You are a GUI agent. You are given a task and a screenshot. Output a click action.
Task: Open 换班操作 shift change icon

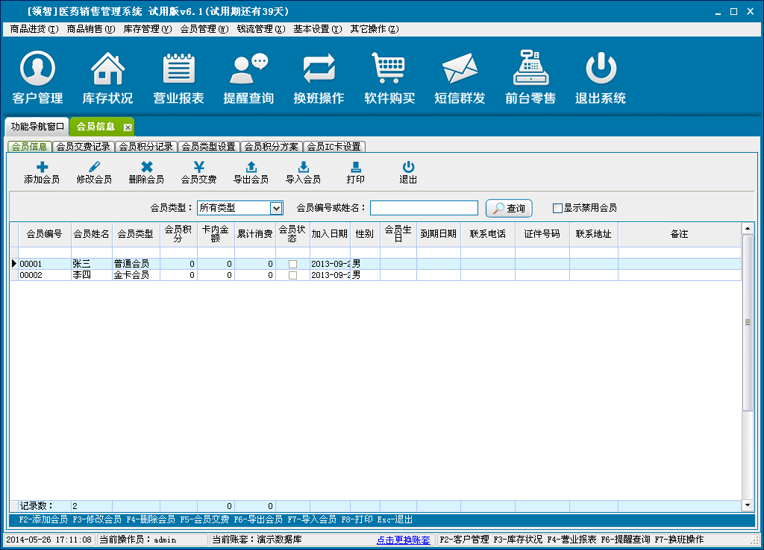(319, 78)
